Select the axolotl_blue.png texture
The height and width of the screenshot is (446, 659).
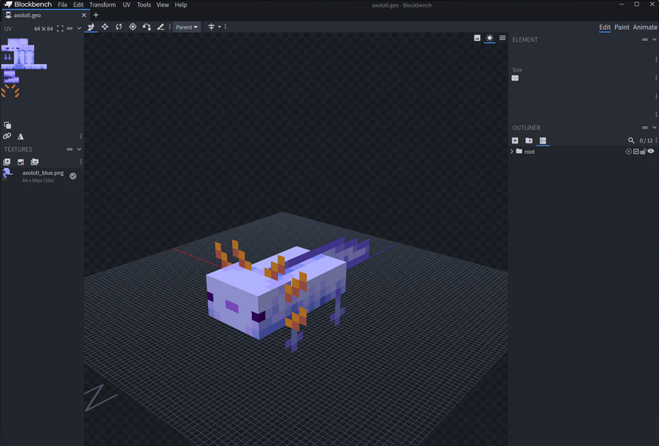coord(42,176)
